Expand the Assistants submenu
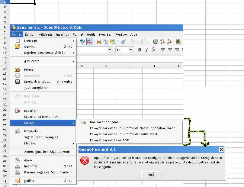 point(43,61)
